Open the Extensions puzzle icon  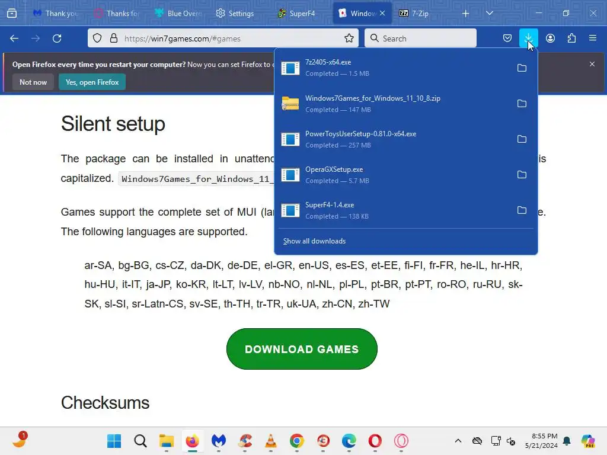[x=571, y=39]
